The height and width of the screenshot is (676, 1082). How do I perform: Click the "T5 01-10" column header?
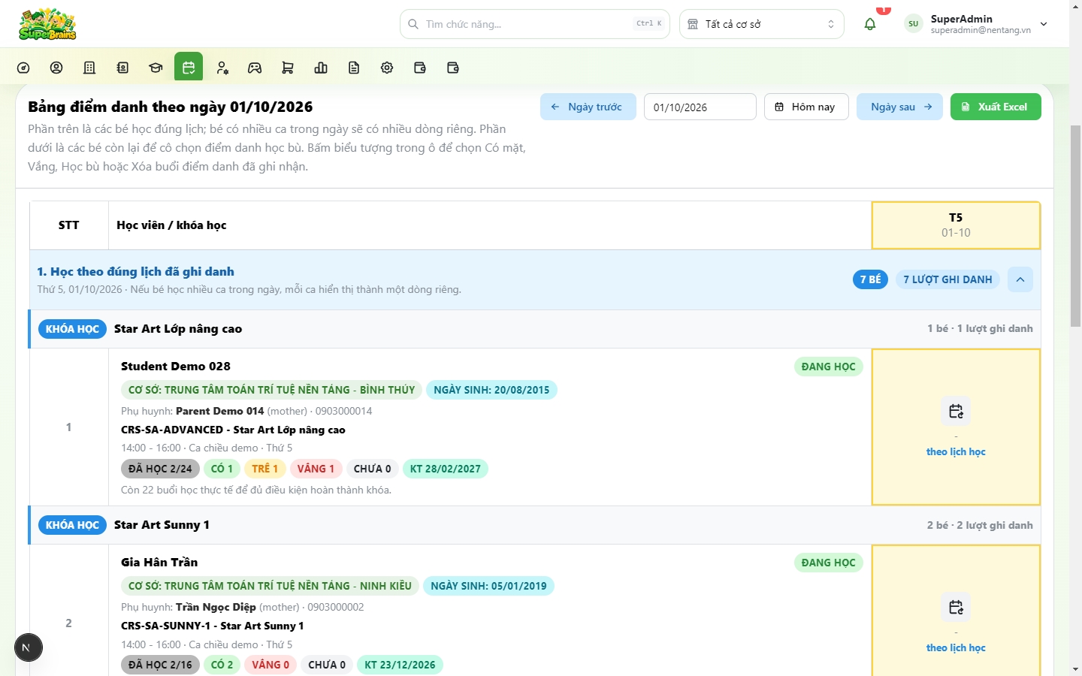tap(956, 225)
